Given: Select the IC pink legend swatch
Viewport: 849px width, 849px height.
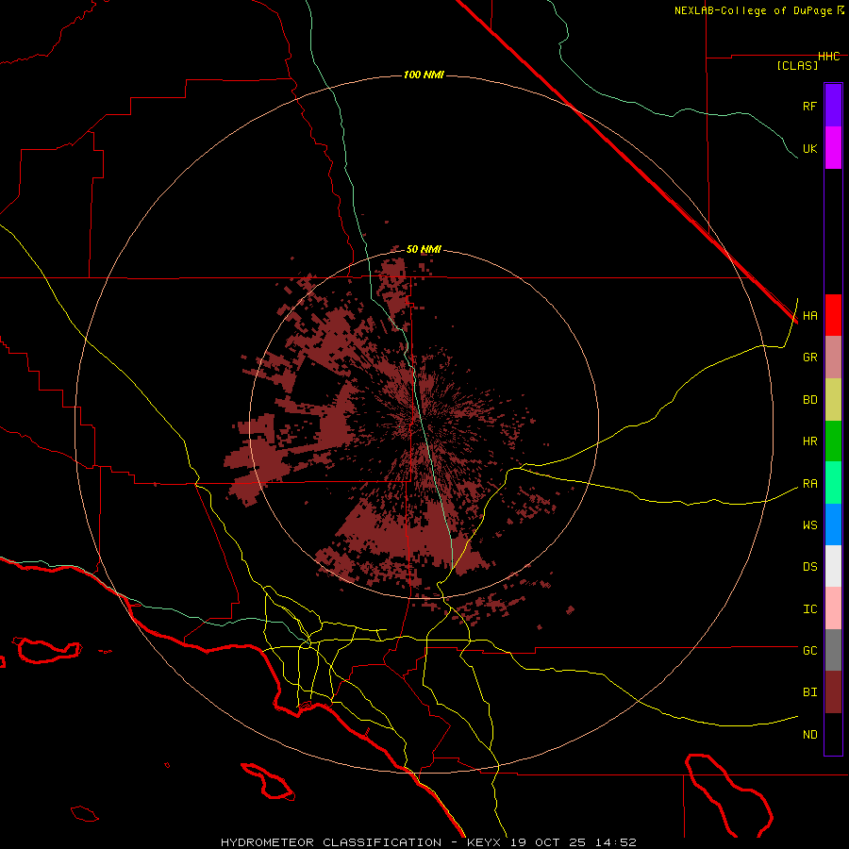Looking at the screenshot, I should [833, 608].
